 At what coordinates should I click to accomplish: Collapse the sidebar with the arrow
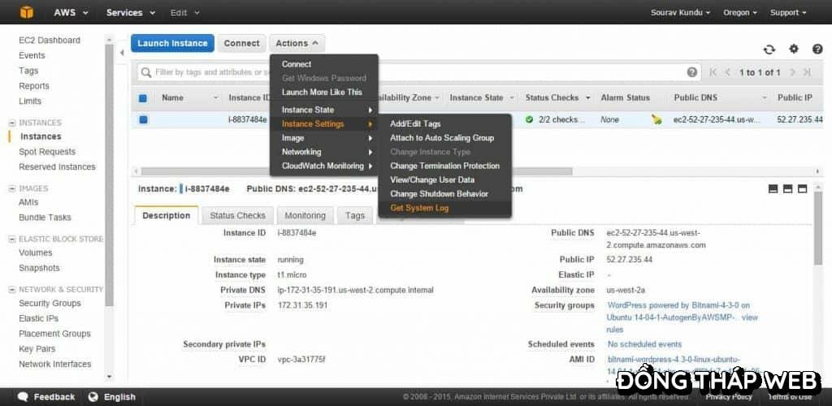tap(122, 53)
